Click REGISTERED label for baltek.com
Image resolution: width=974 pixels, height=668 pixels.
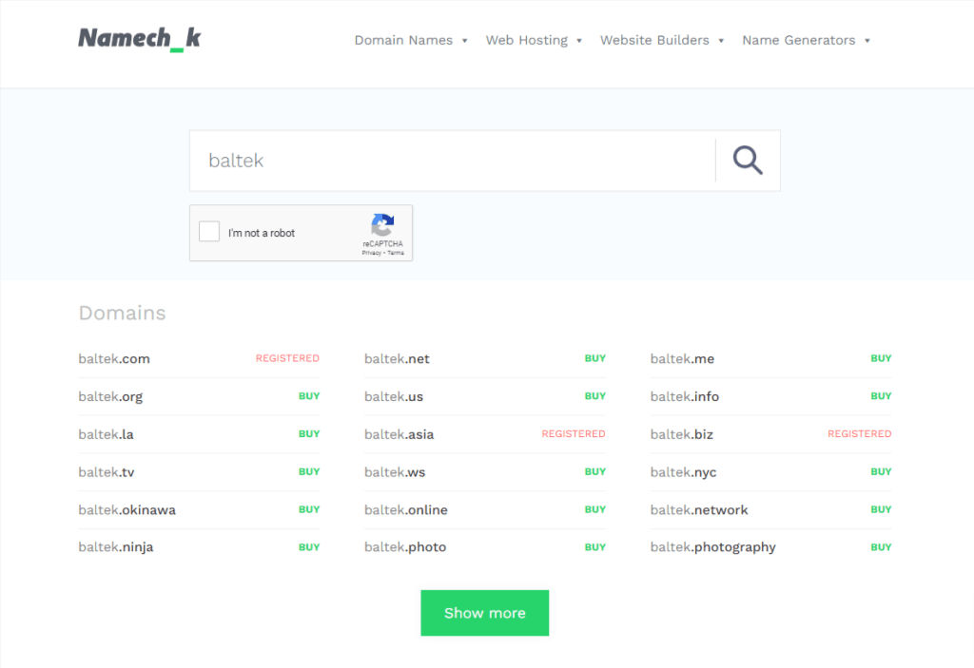click(x=287, y=358)
